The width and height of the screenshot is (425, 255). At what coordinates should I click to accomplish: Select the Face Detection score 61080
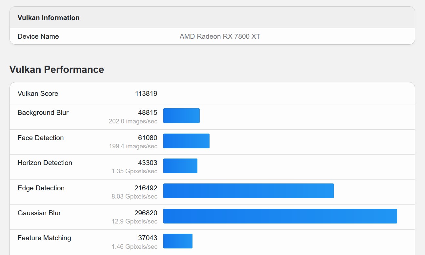point(148,138)
